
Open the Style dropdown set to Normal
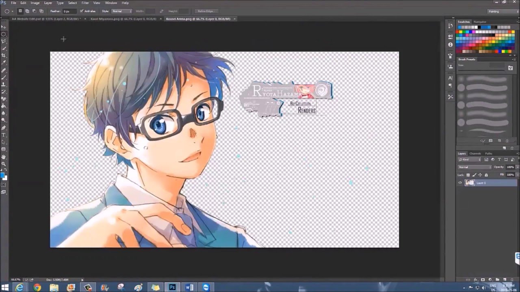tap(122, 11)
